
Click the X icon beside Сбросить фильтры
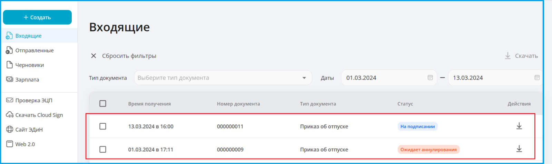click(x=93, y=56)
